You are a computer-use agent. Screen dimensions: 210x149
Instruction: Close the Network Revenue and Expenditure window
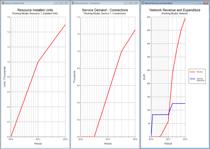(x=206, y=3)
